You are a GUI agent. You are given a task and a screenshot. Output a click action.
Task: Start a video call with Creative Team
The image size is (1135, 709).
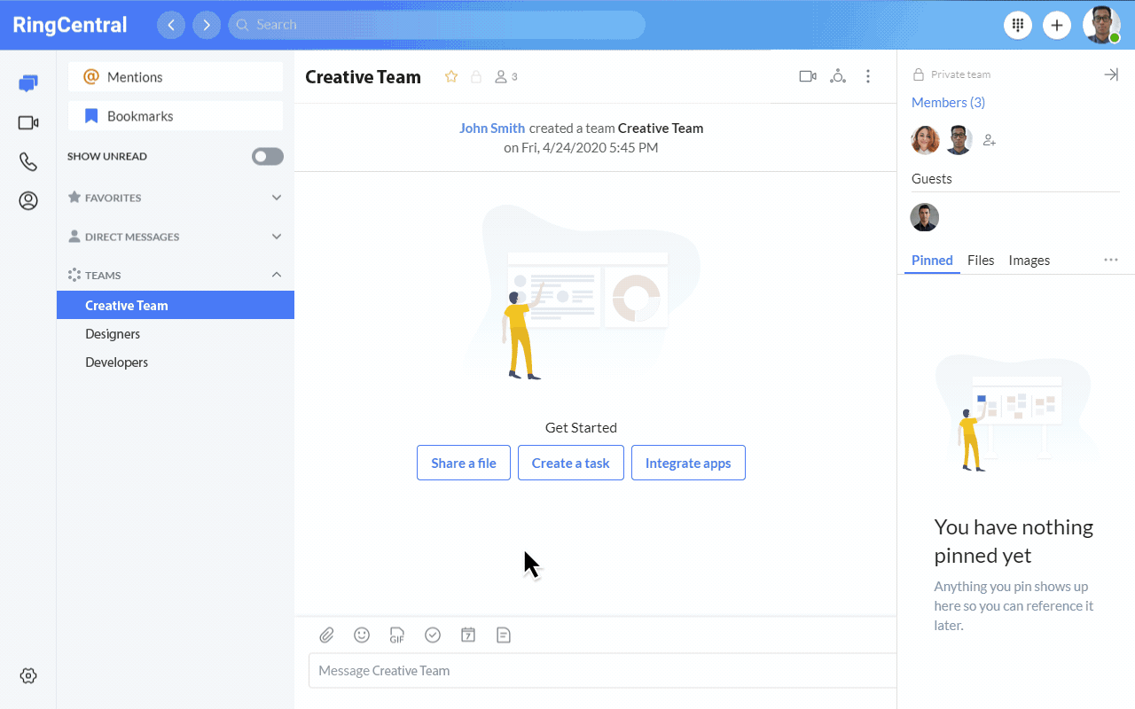coord(807,77)
